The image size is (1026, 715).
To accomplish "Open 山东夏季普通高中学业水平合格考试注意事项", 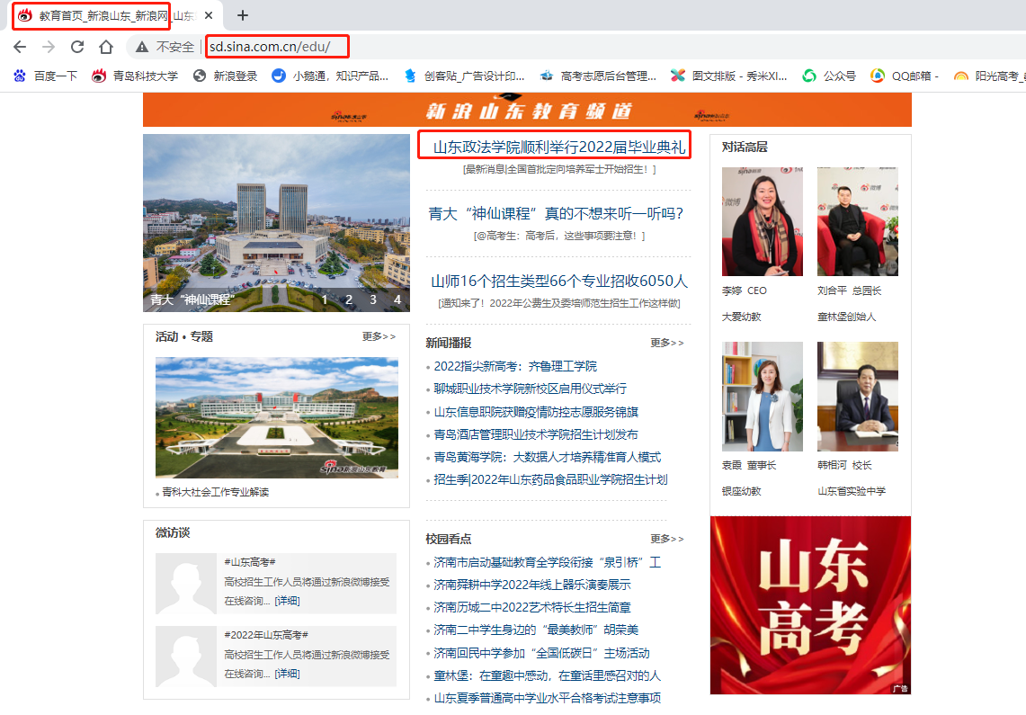I will [547, 698].
